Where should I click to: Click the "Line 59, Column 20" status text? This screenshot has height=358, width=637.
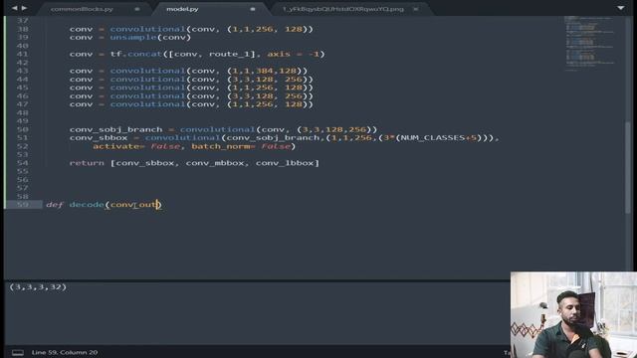[65, 352]
